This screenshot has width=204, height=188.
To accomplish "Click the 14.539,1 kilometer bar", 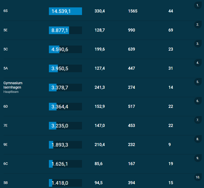I will tap(65, 11).
